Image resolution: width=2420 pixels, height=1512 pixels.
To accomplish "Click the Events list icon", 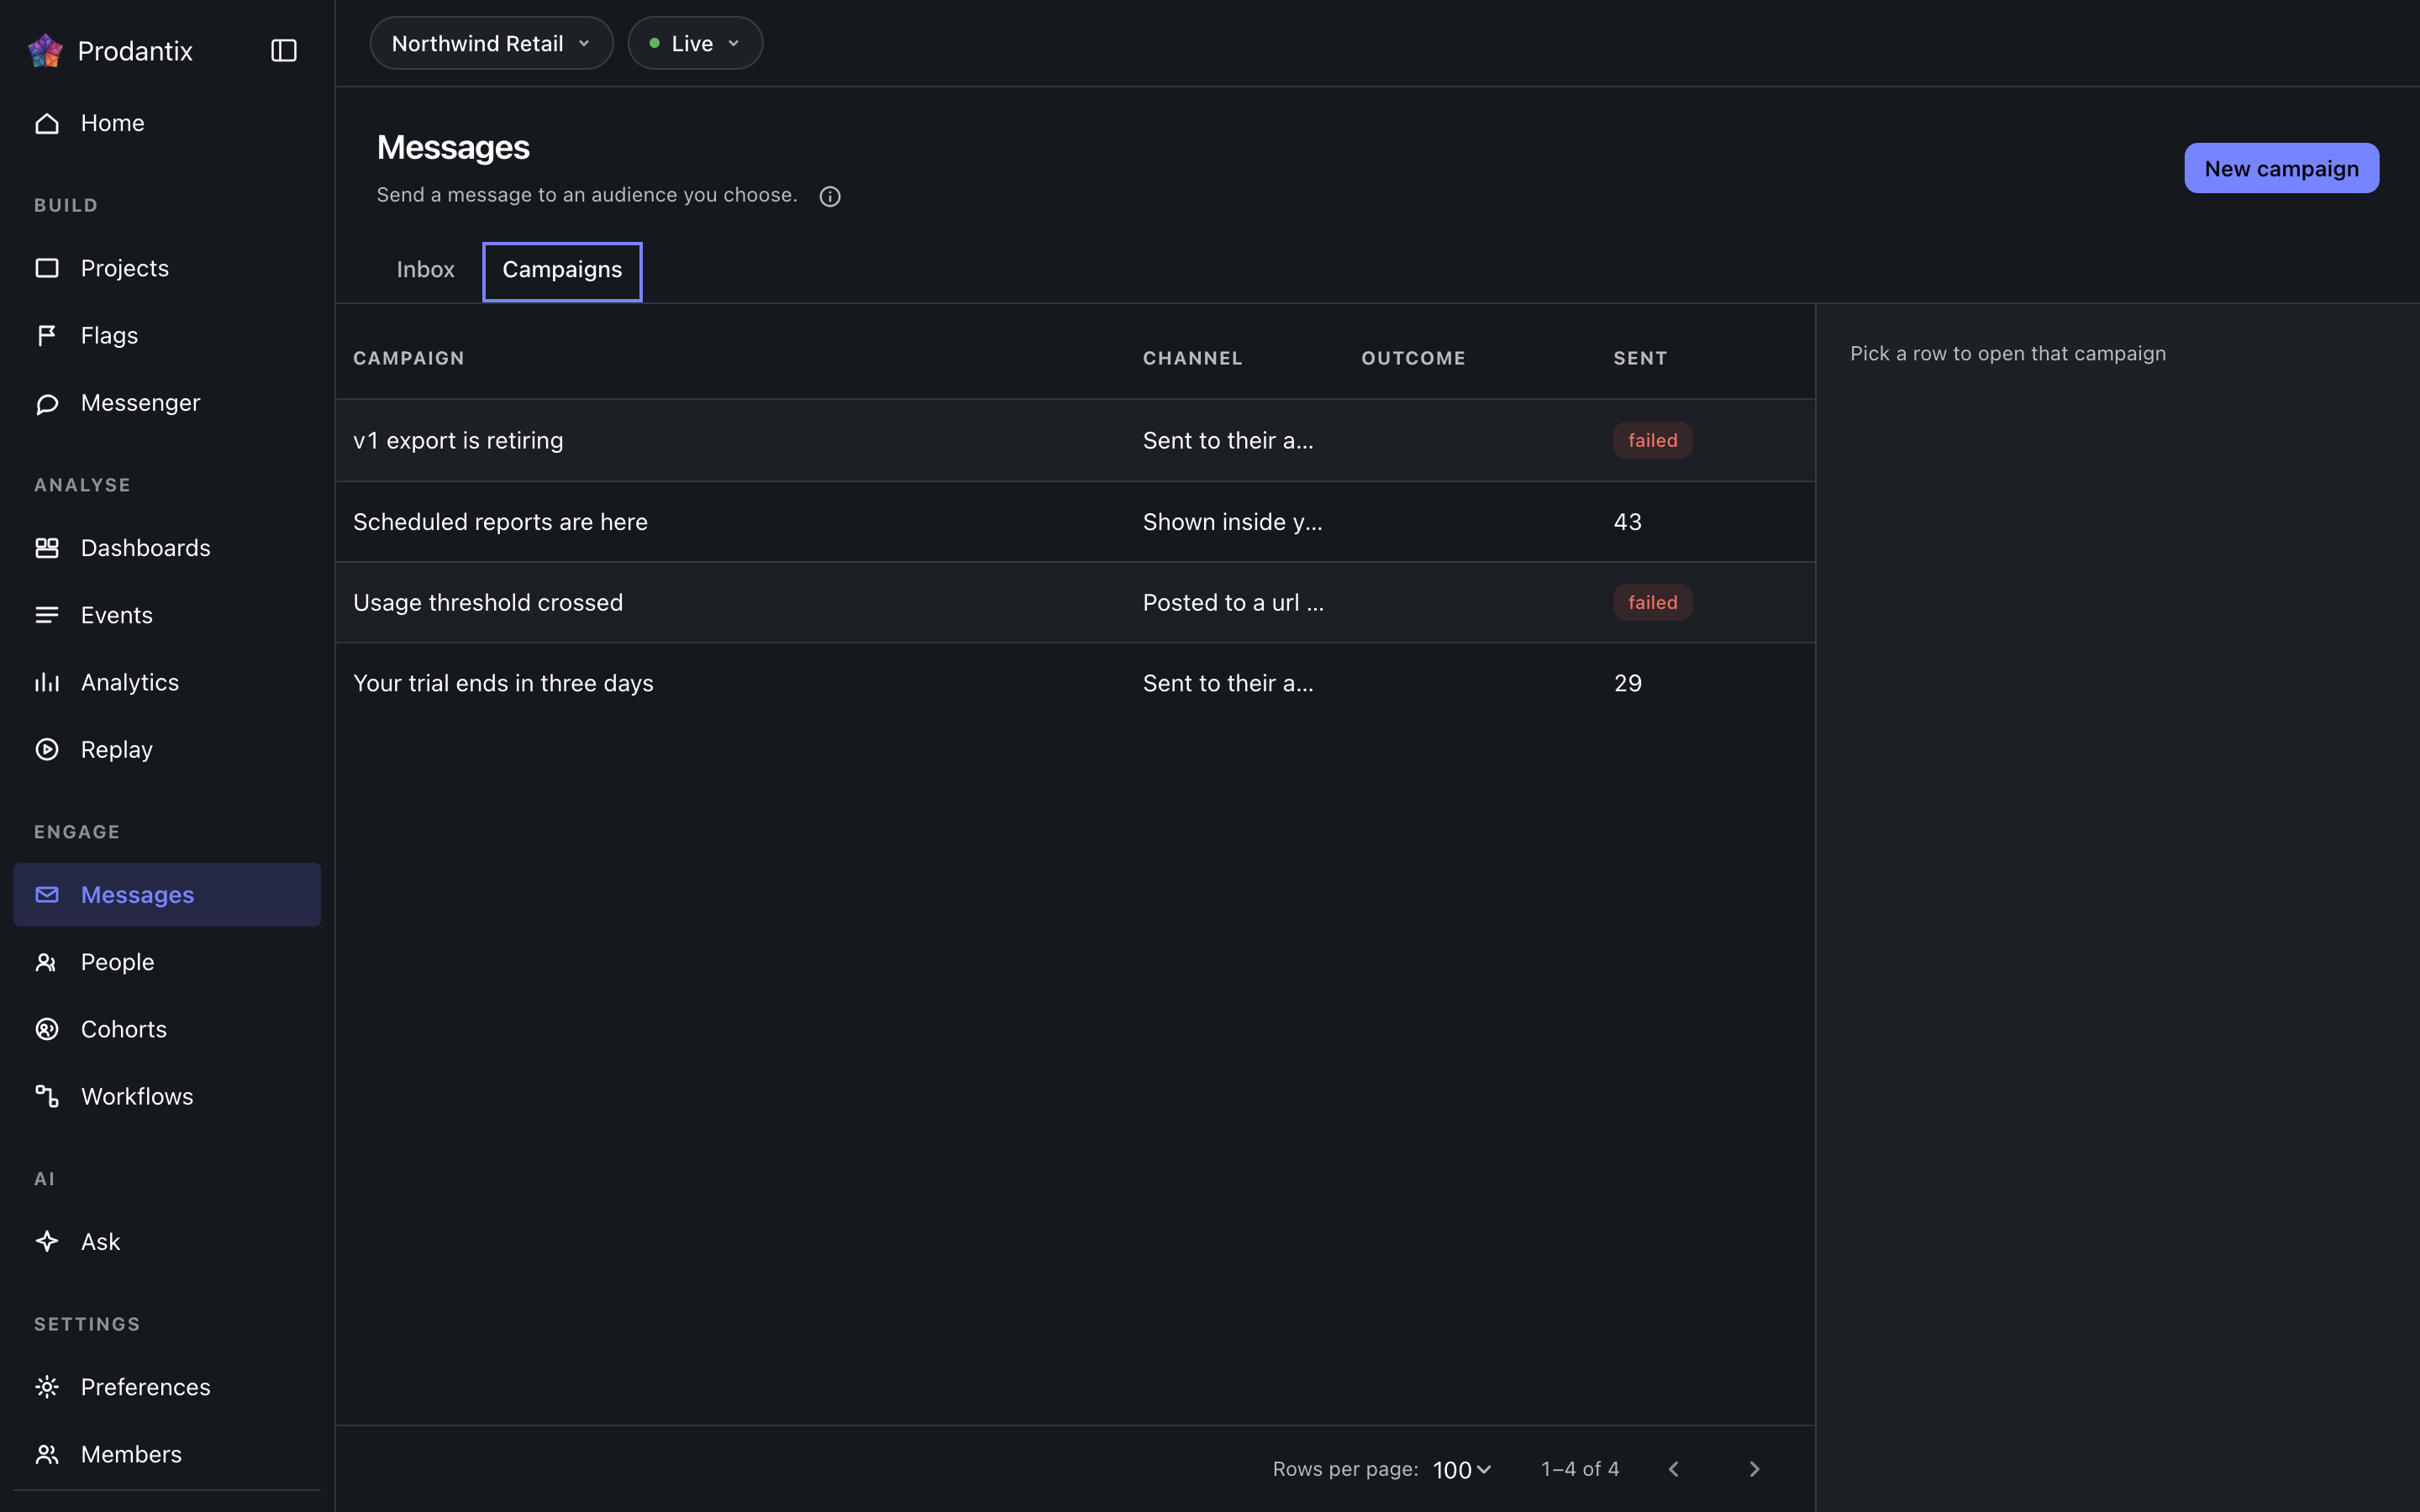I will (47, 615).
